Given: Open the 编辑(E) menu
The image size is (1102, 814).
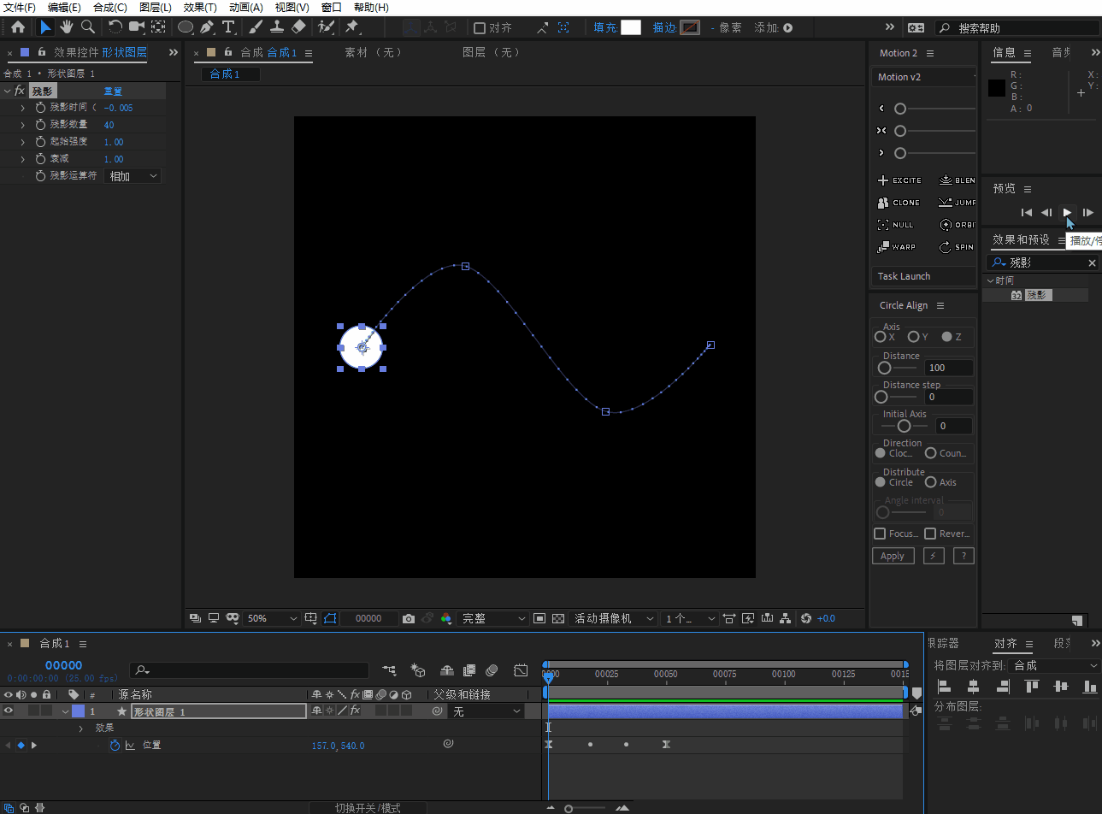Looking at the screenshot, I should point(64,8).
